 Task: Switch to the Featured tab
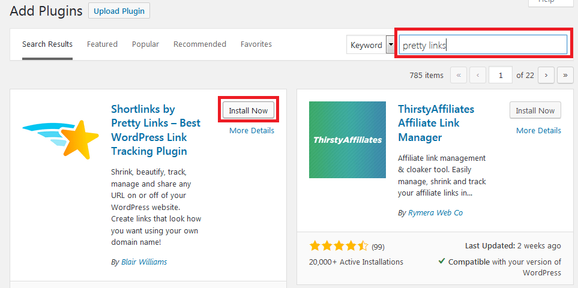pos(102,44)
